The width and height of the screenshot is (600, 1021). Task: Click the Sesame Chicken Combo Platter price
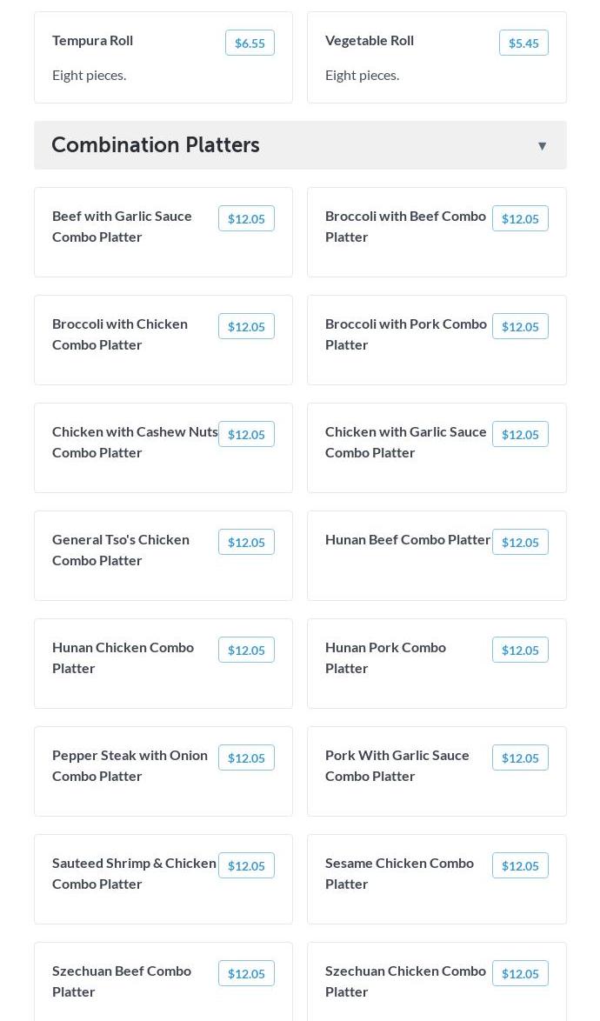520,865
